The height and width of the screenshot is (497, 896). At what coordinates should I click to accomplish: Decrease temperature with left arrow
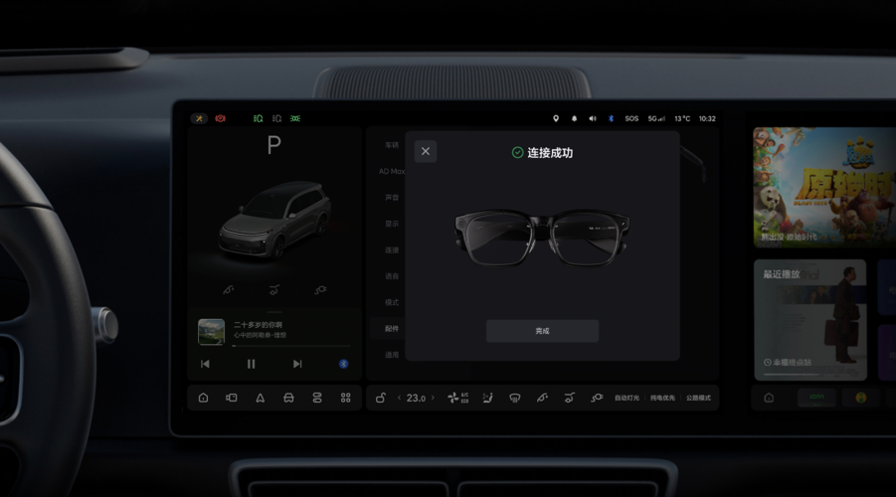tap(399, 398)
